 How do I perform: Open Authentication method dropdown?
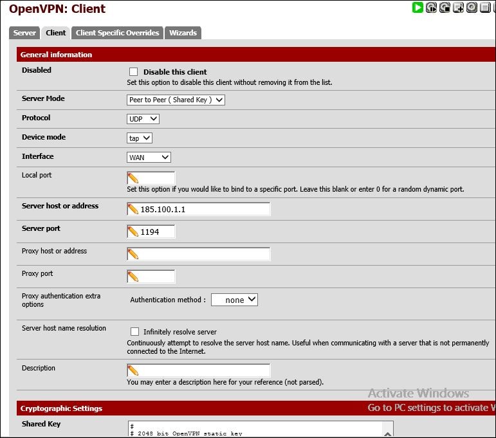[234, 300]
